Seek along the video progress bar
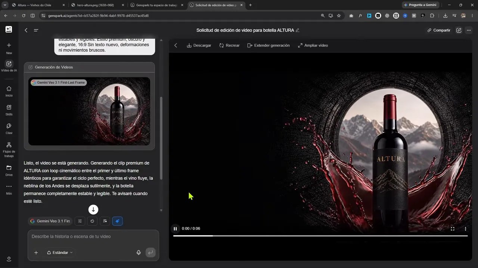 click(x=320, y=236)
